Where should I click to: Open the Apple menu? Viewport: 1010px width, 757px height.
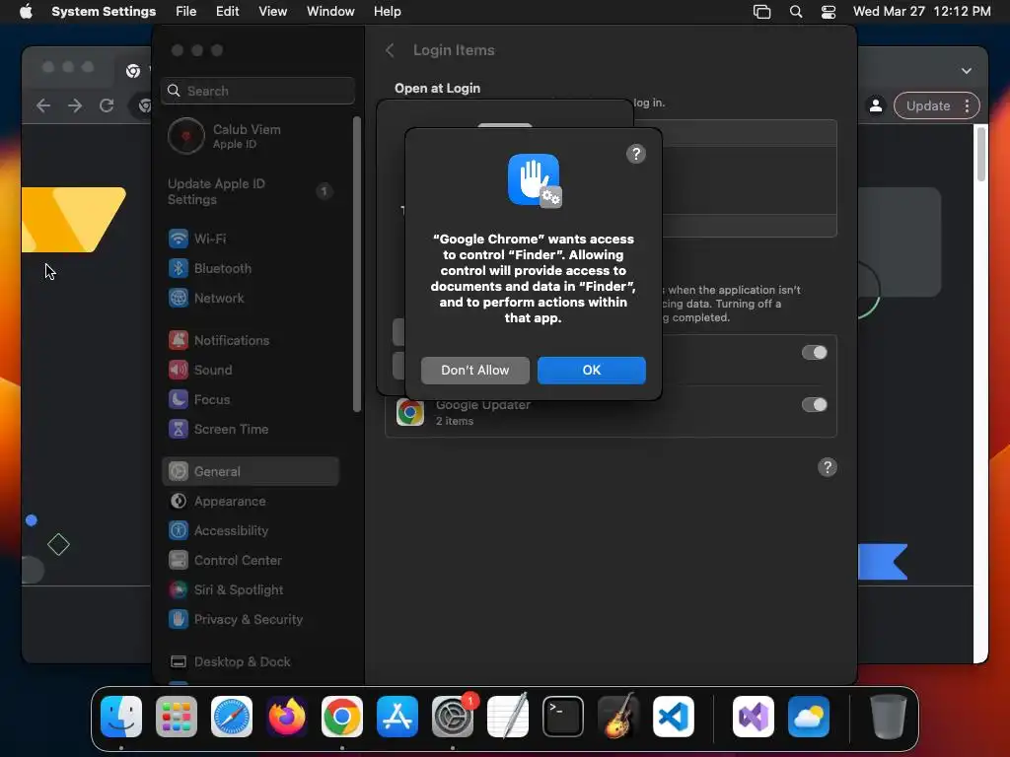(26, 12)
